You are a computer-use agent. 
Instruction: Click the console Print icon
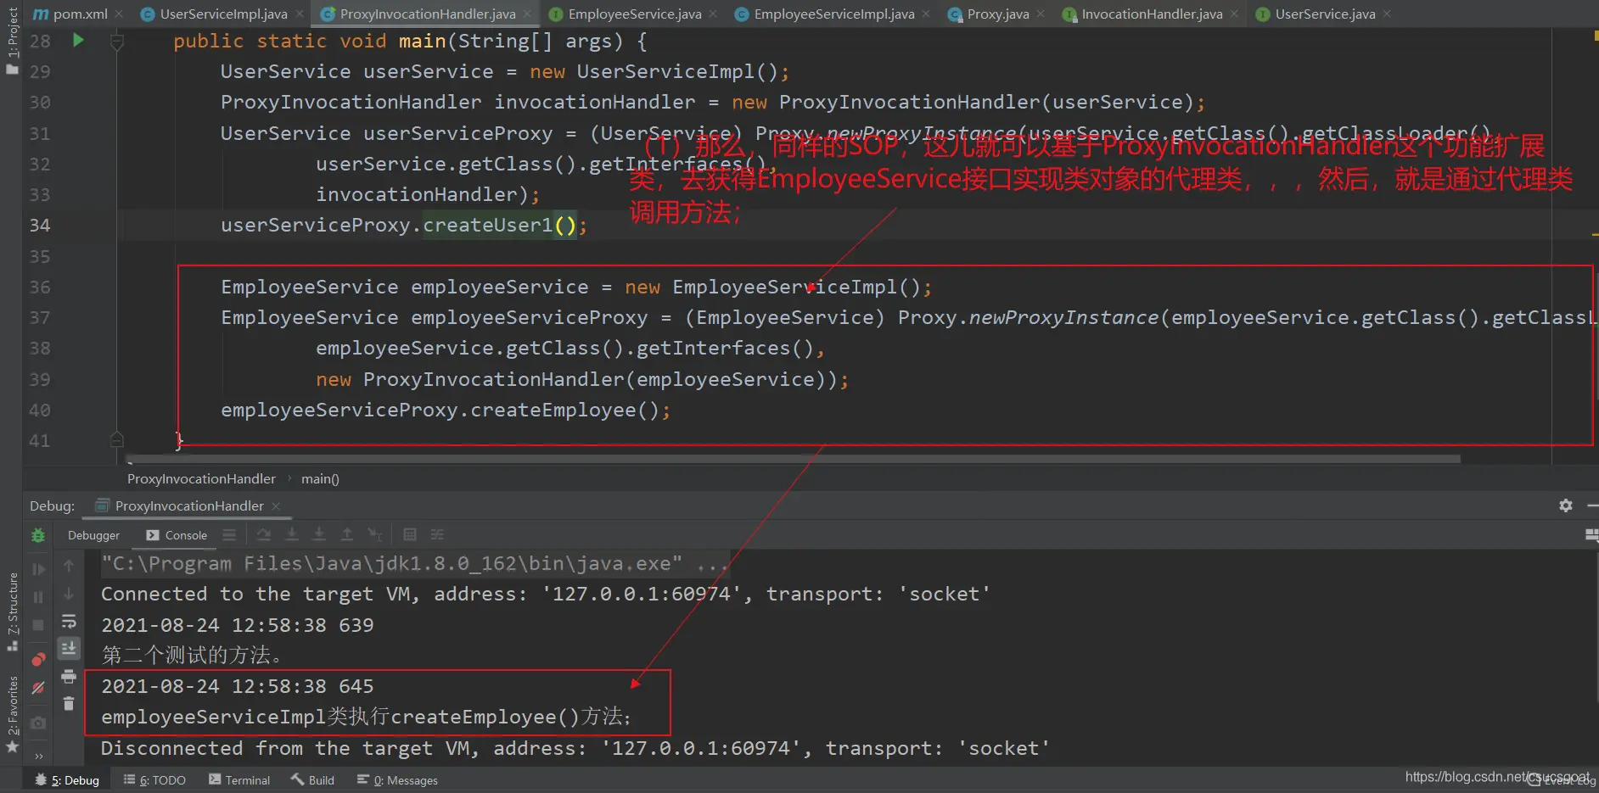coord(69,676)
